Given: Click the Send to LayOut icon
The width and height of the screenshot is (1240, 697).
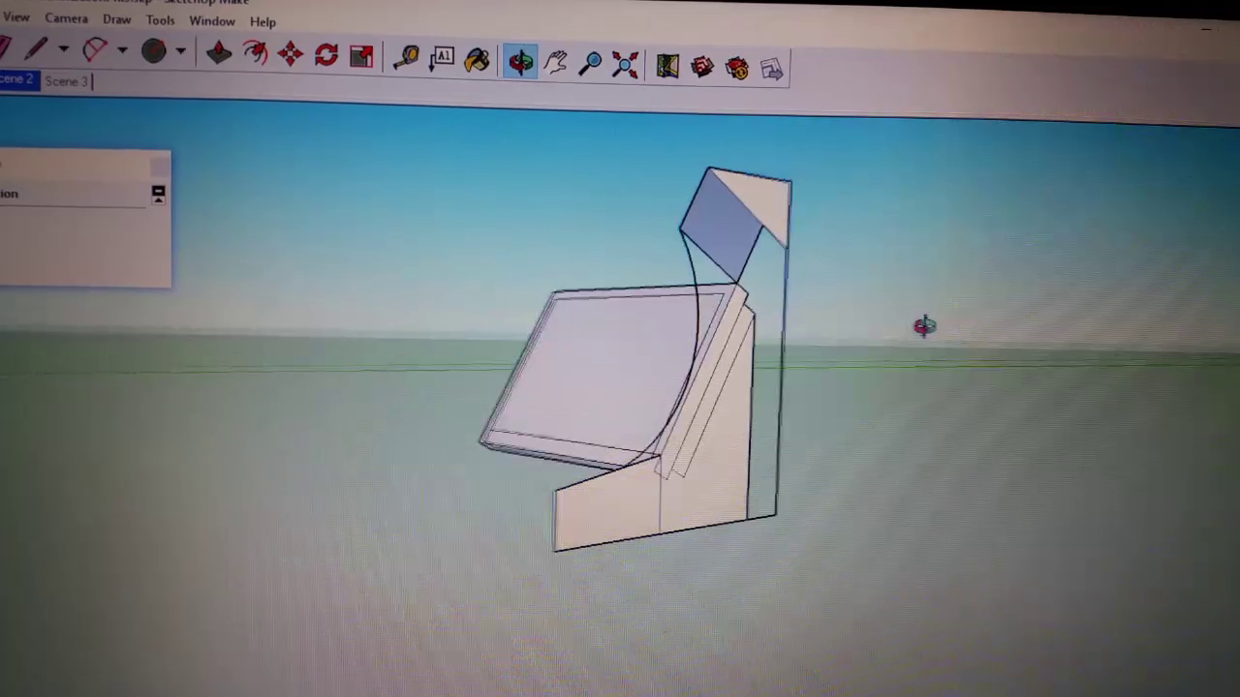Looking at the screenshot, I should coord(772,70).
